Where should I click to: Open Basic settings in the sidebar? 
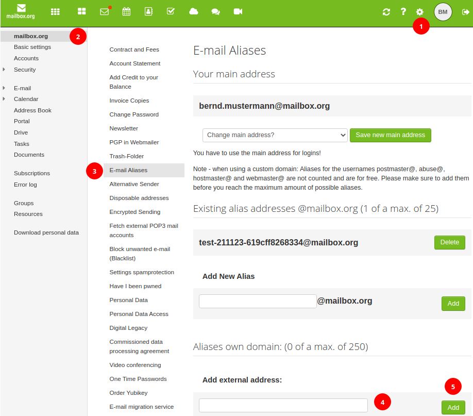coord(32,47)
